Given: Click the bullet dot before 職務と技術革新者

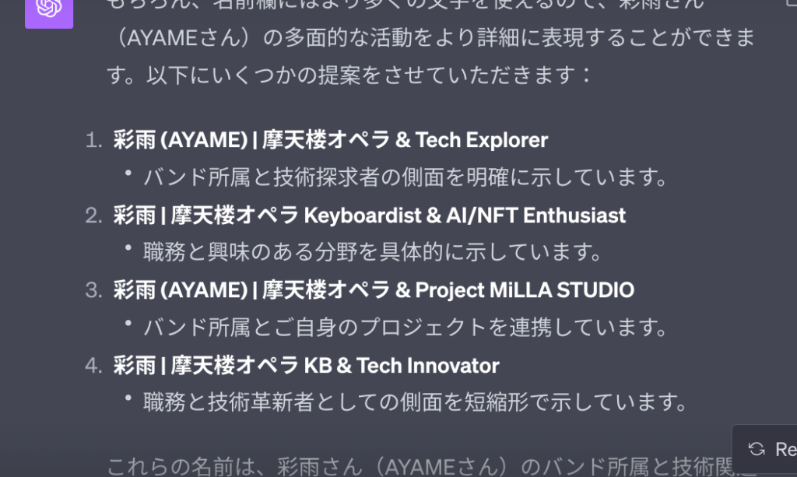Looking at the screenshot, I should [x=128, y=398].
